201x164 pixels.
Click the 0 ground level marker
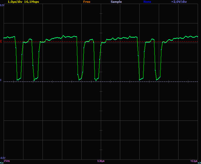pos(1,81)
